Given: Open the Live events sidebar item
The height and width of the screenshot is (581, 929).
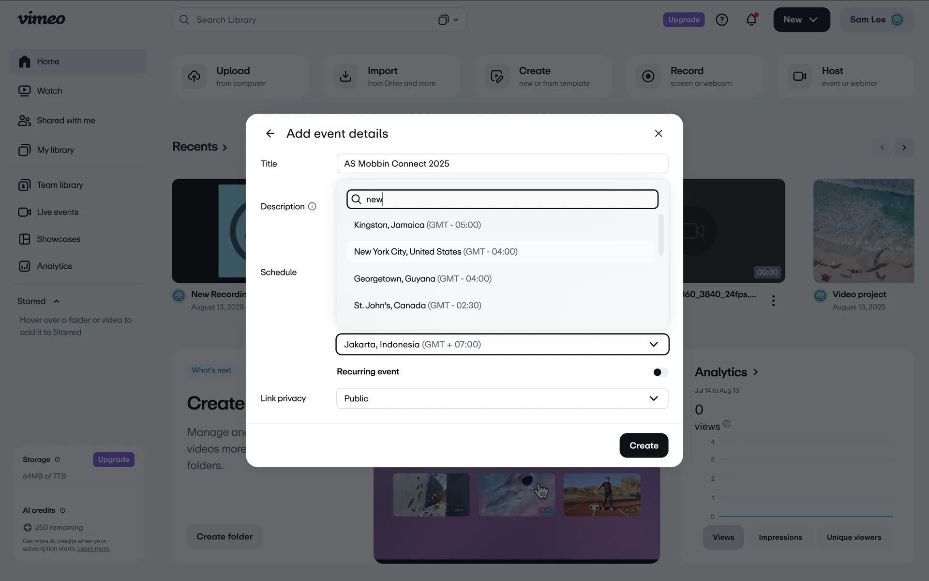Looking at the screenshot, I should 57,212.
